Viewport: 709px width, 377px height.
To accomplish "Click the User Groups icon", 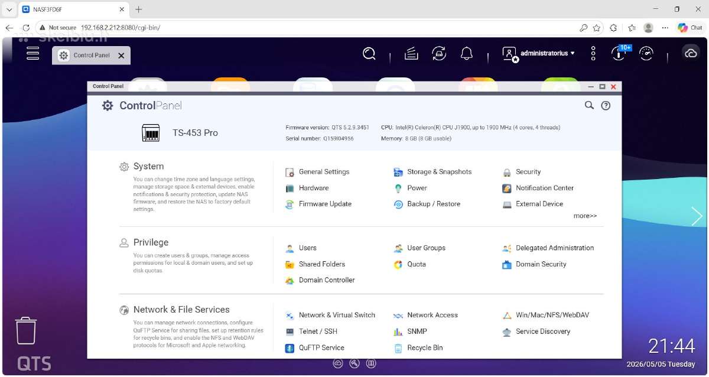I will [x=398, y=248].
